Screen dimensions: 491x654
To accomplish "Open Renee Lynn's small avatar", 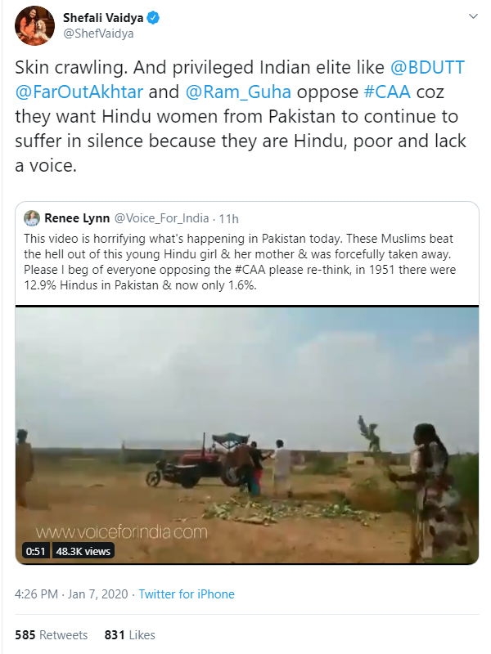I will [x=32, y=218].
